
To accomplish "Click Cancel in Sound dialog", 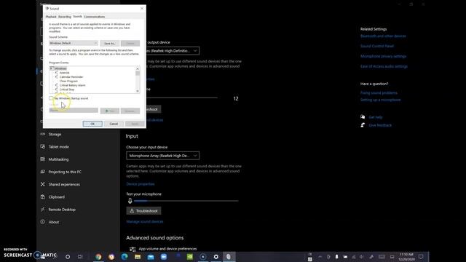I will tap(114, 124).
